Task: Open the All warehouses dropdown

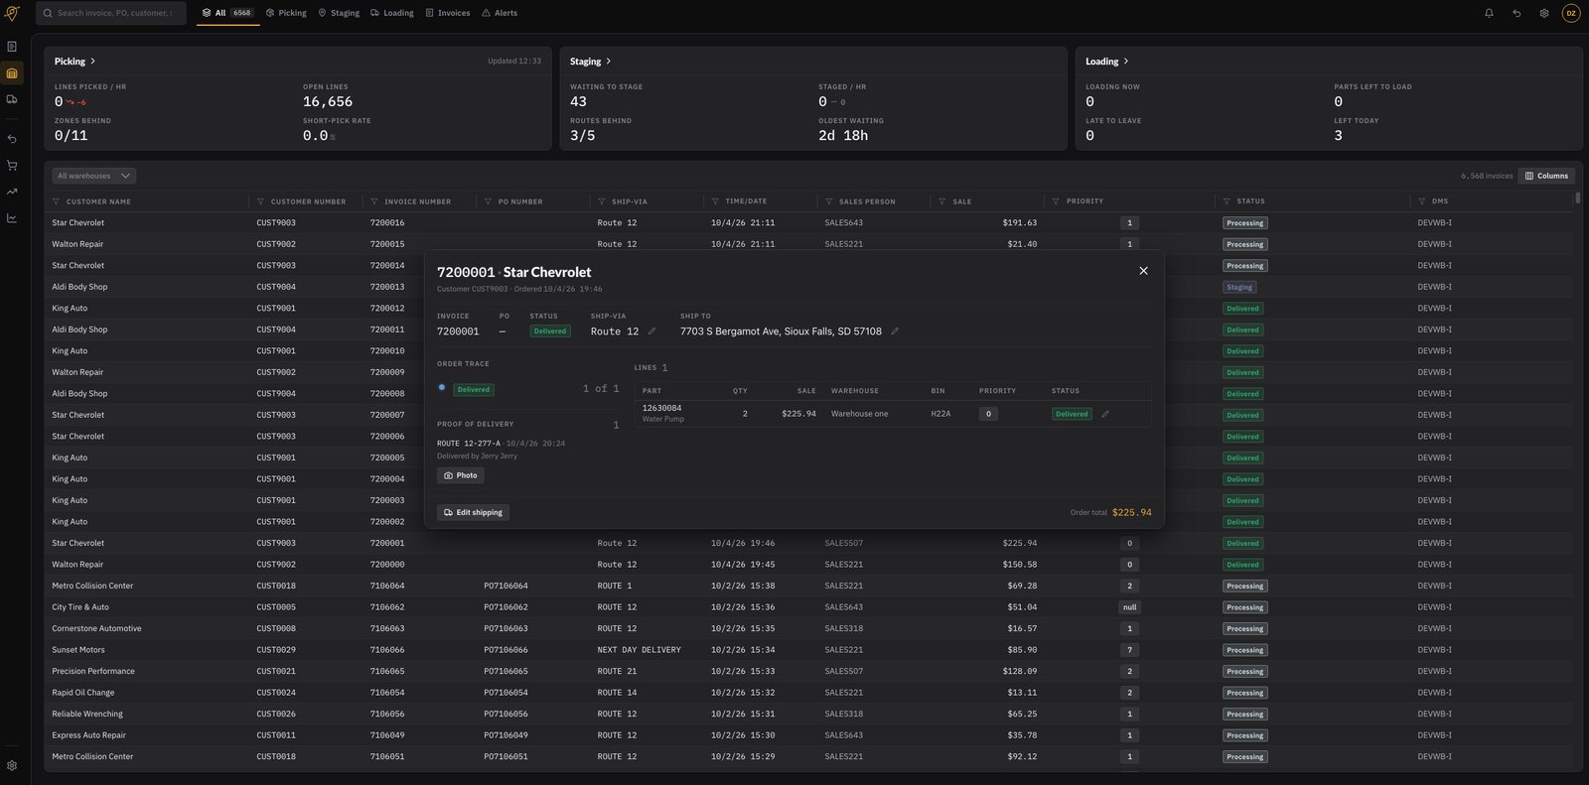Action: [x=93, y=176]
